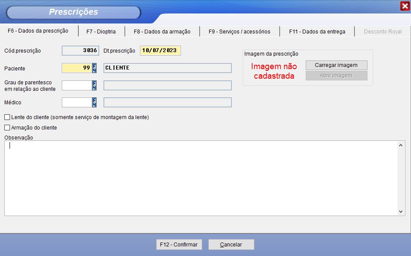Select the F6 - Dados da prescrição tab
The height and width of the screenshot is (256, 411).
click(x=38, y=31)
